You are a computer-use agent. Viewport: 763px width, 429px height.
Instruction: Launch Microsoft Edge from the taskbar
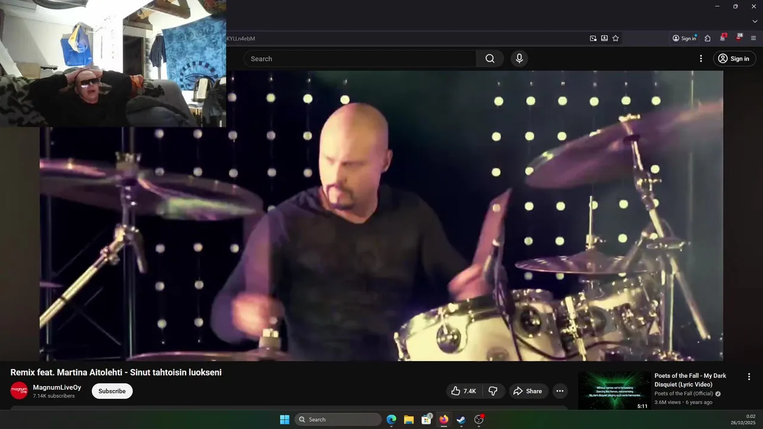pos(391,419)
